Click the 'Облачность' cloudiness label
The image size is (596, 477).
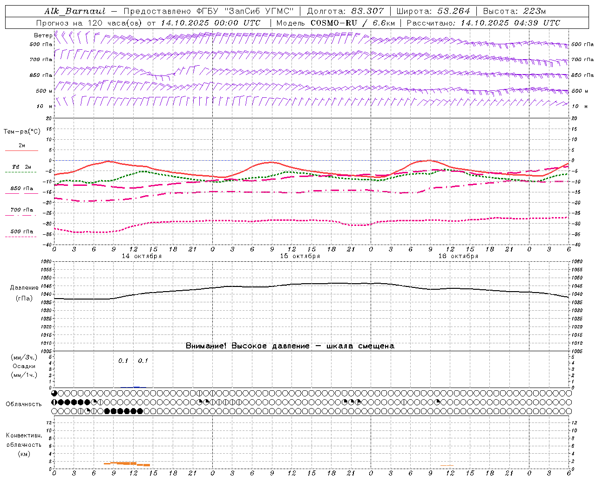24,404
